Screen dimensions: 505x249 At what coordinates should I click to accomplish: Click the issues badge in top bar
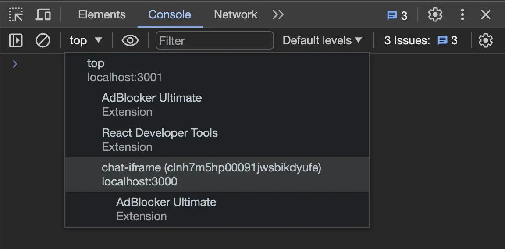coord(397,15)
